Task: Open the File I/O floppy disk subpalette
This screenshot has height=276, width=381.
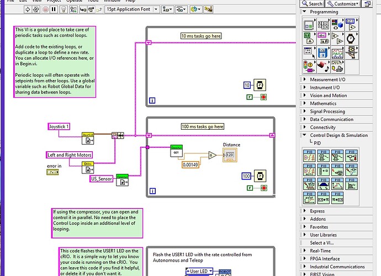Action: pos(323,53)
